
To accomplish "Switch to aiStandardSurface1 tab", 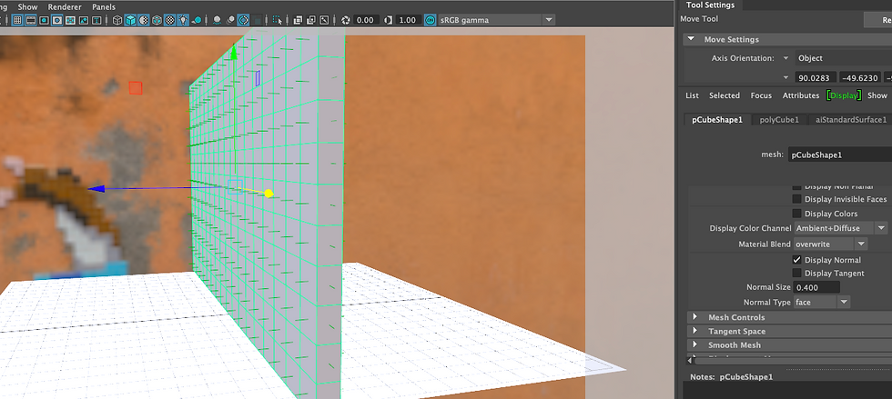I will (850, 119).
